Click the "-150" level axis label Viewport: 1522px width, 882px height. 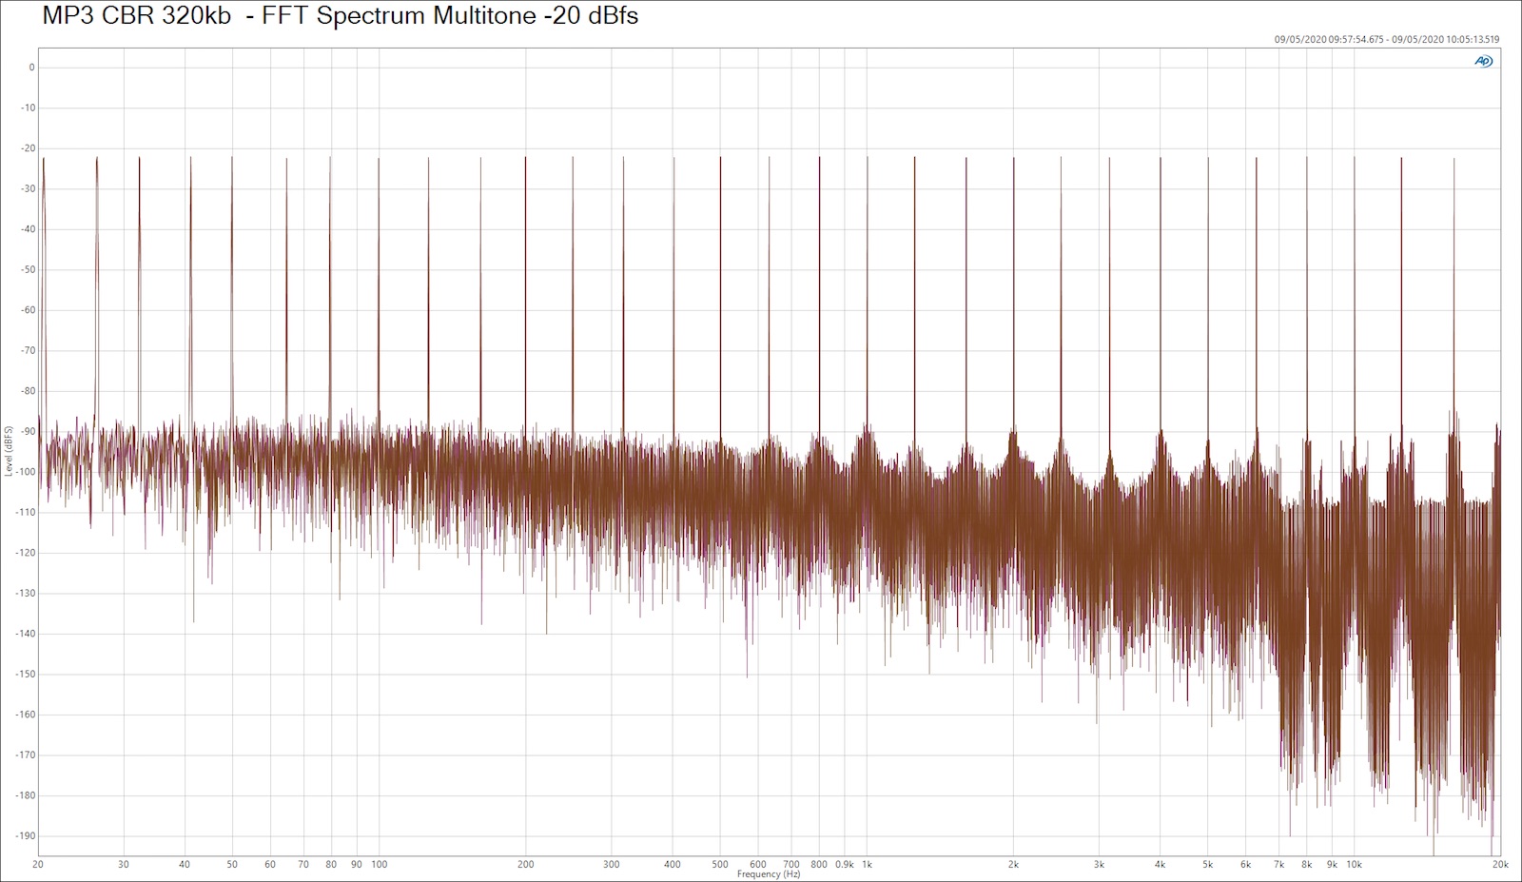(26, 674)
